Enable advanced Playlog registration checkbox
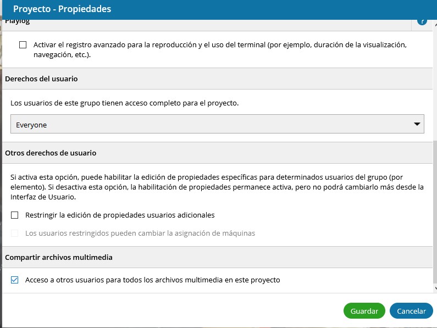The width and height of the screenshot is (437, 328). (x=23, y=45)
